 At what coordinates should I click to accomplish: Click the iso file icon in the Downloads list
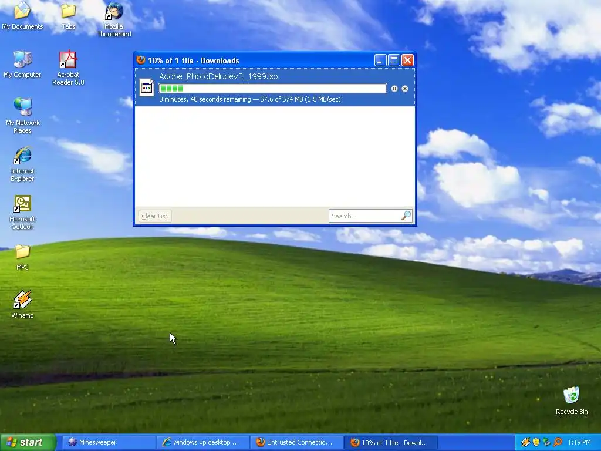146,87
